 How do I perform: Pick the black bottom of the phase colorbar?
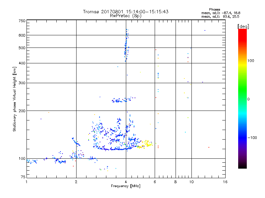[x=242, y=167]
